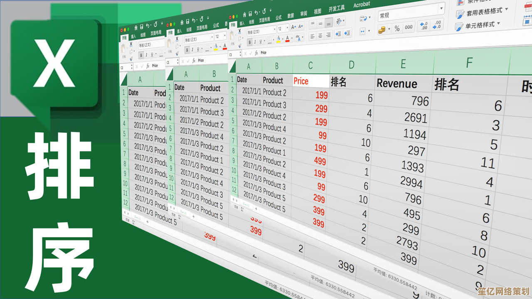Switch to the 公式 tab in the front window

click(x=278, y=17)
